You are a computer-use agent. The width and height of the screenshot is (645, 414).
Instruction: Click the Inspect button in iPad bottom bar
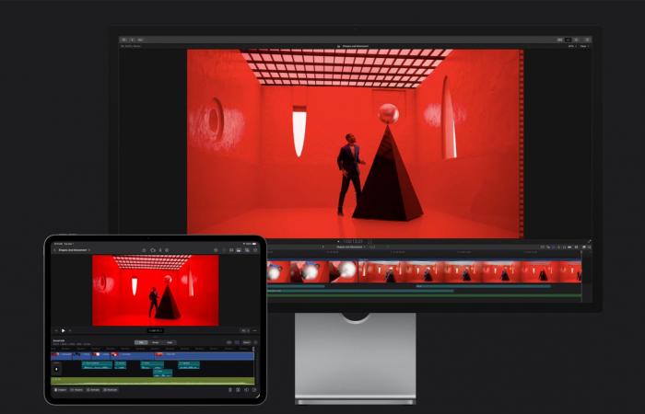[x=60, y=390]
